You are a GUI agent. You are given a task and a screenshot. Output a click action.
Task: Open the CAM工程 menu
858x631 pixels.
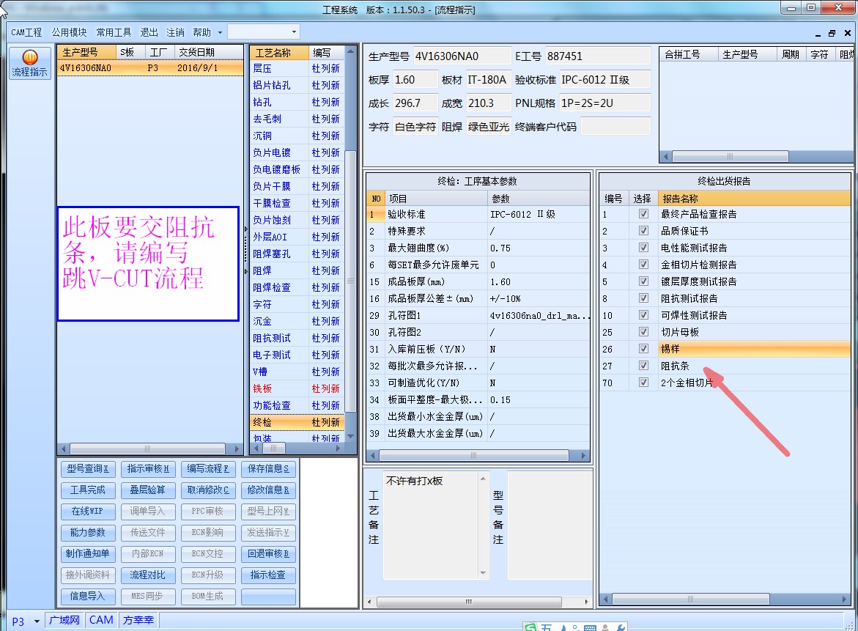point(26,32)
